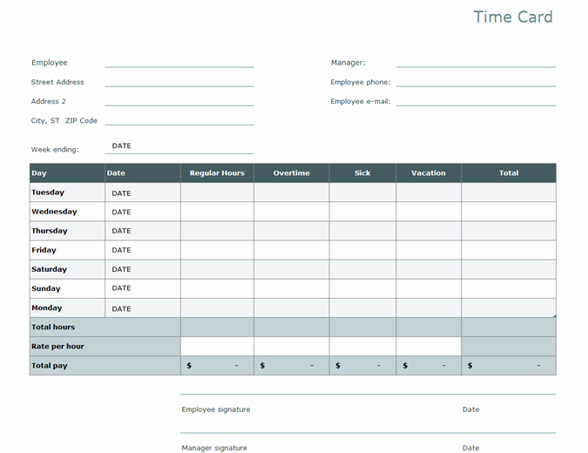Screen dimensions: 588x453
Task: Select the Overtime cell for Wednesday
Action: (291, 212)
